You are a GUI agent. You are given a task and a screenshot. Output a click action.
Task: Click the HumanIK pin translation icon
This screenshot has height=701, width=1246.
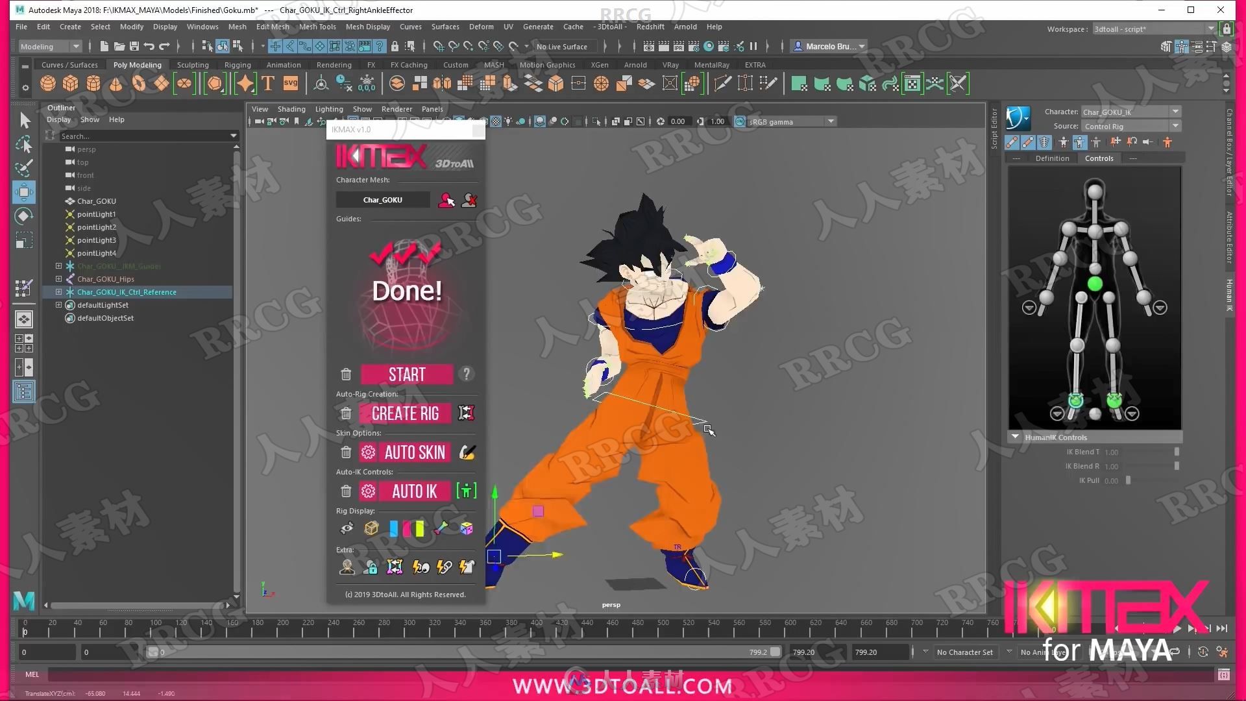pyautogui.click(x=1116, y=141)
